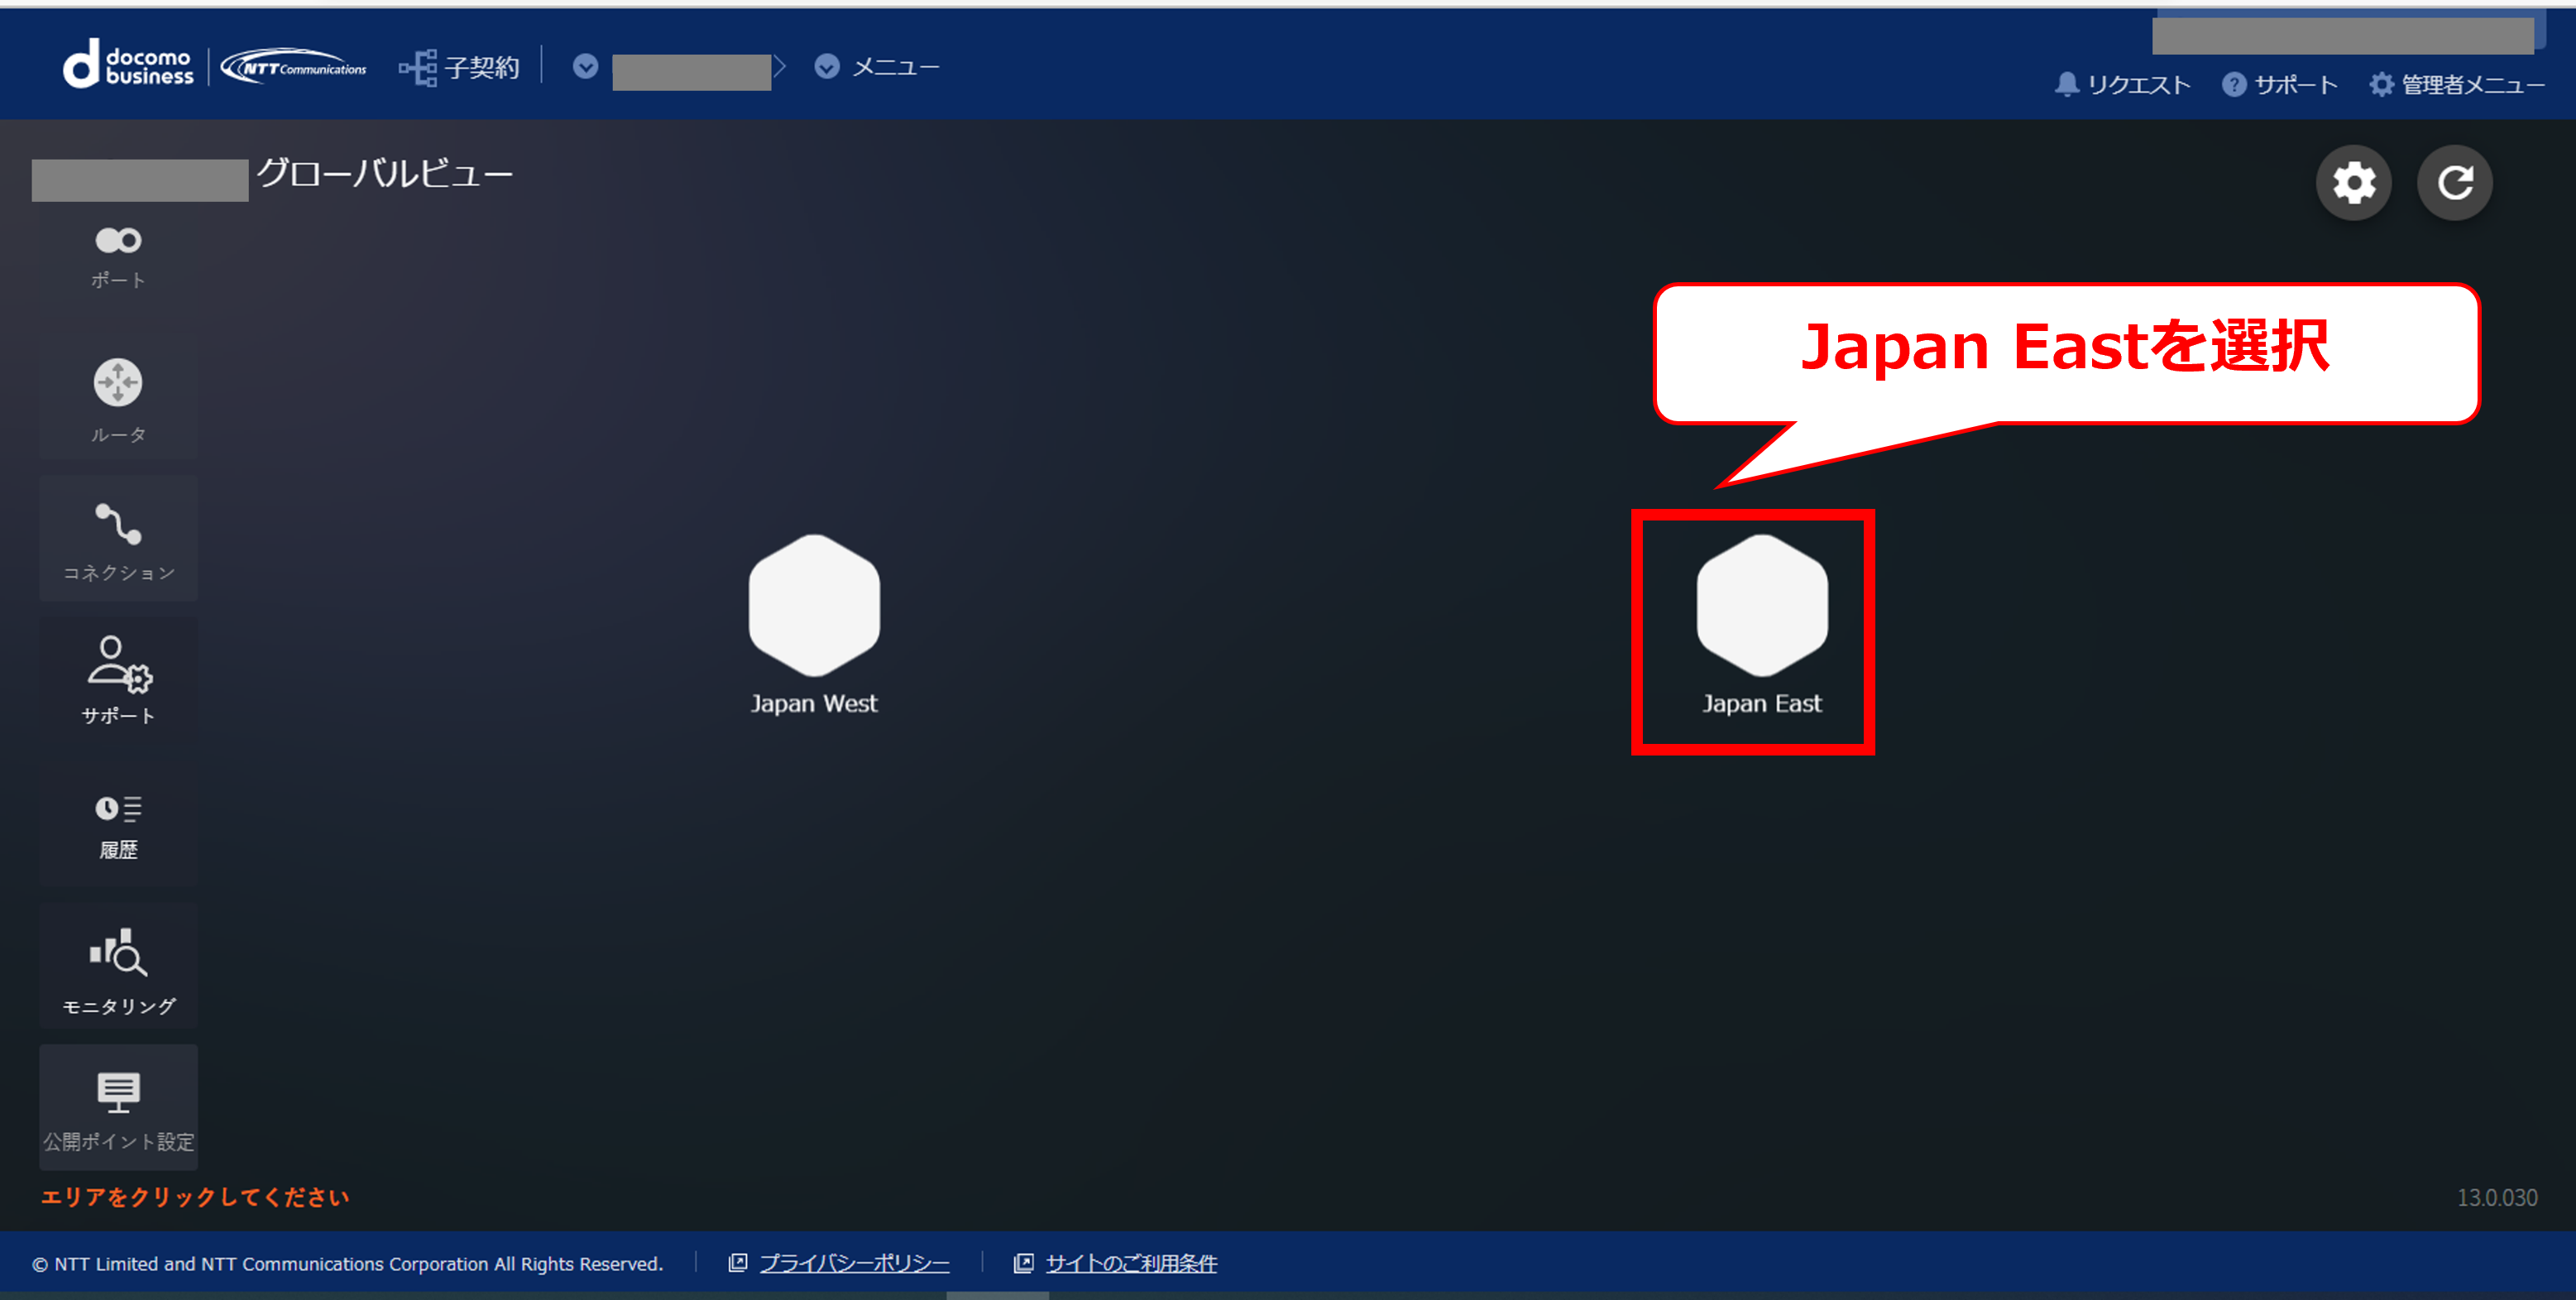Open 子契約 text in header
Screen dimensions: 2576x1300
(482, 68)
